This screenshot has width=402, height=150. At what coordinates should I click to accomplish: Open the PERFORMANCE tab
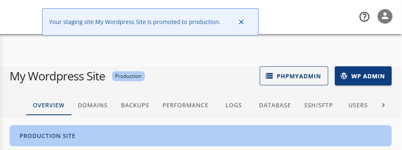point(185,105)
